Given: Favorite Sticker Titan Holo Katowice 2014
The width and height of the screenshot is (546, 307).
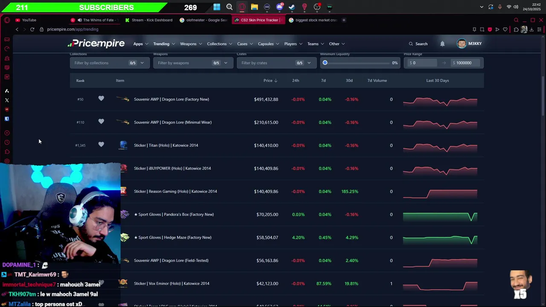Looking at the screenshot, I should point(101,145).
